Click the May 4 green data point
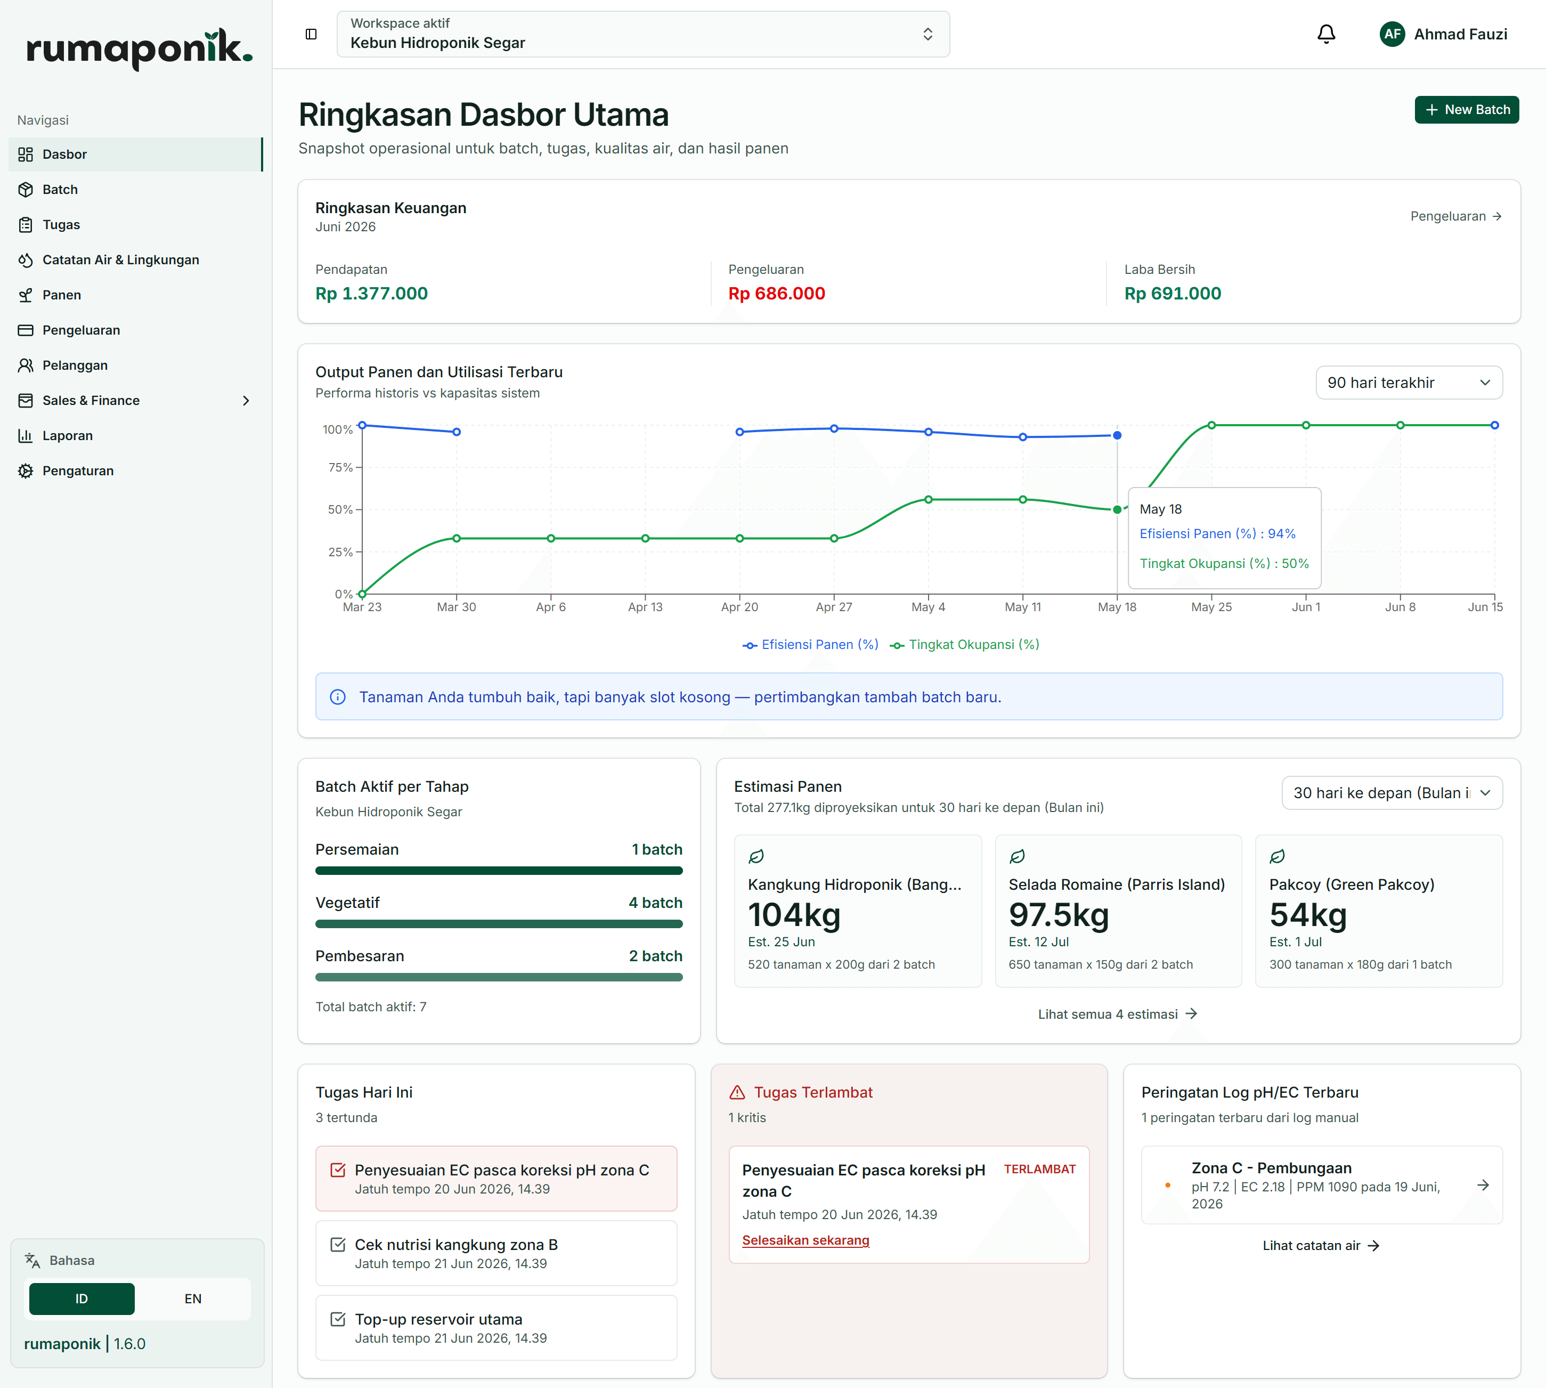 pos(927,500)
